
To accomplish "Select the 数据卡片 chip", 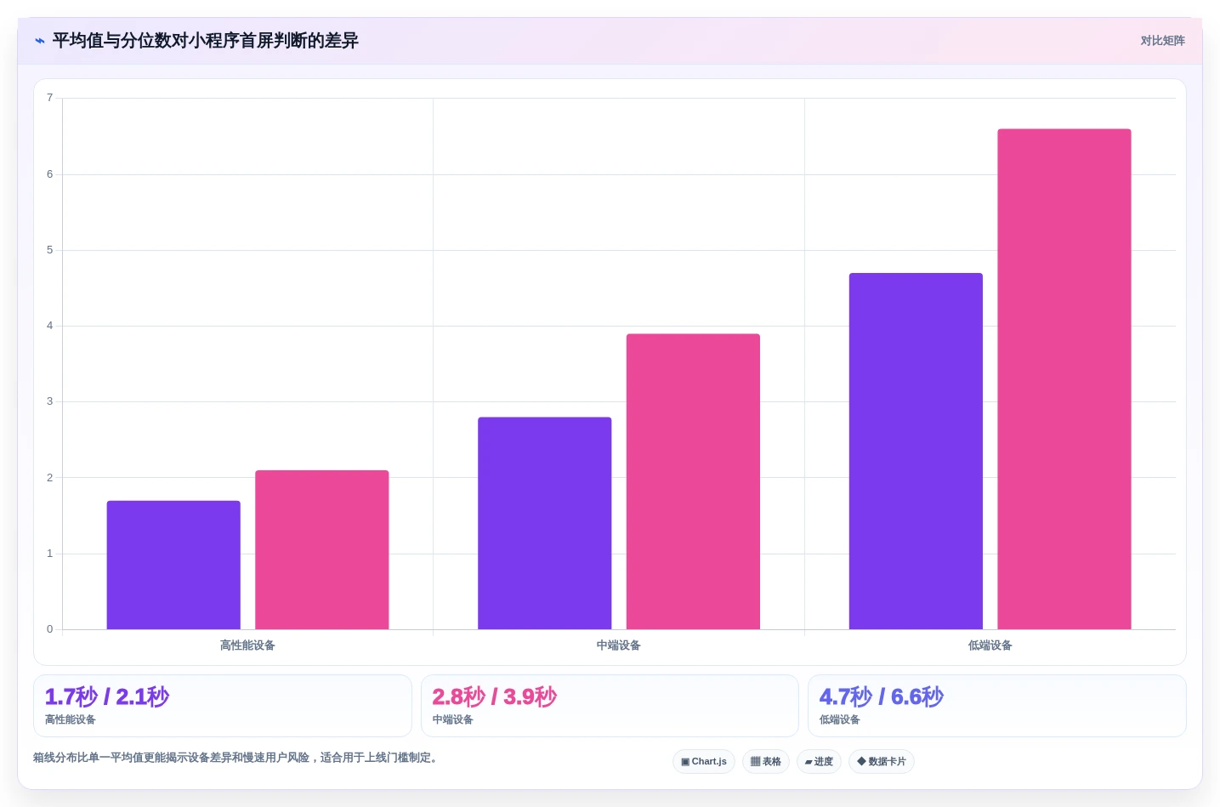I will click(882, 761).
